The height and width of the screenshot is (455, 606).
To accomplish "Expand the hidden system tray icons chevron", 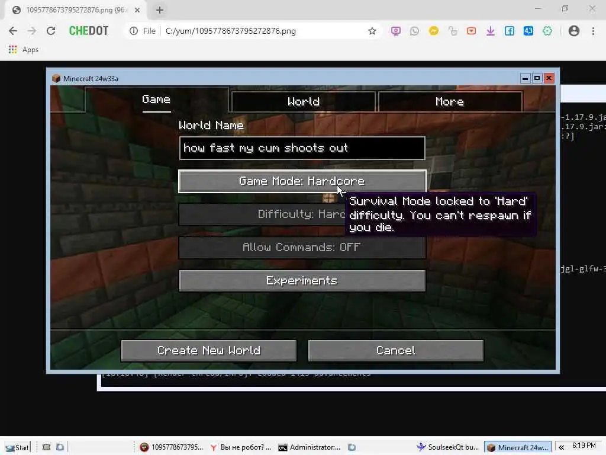I will (561, 447).
